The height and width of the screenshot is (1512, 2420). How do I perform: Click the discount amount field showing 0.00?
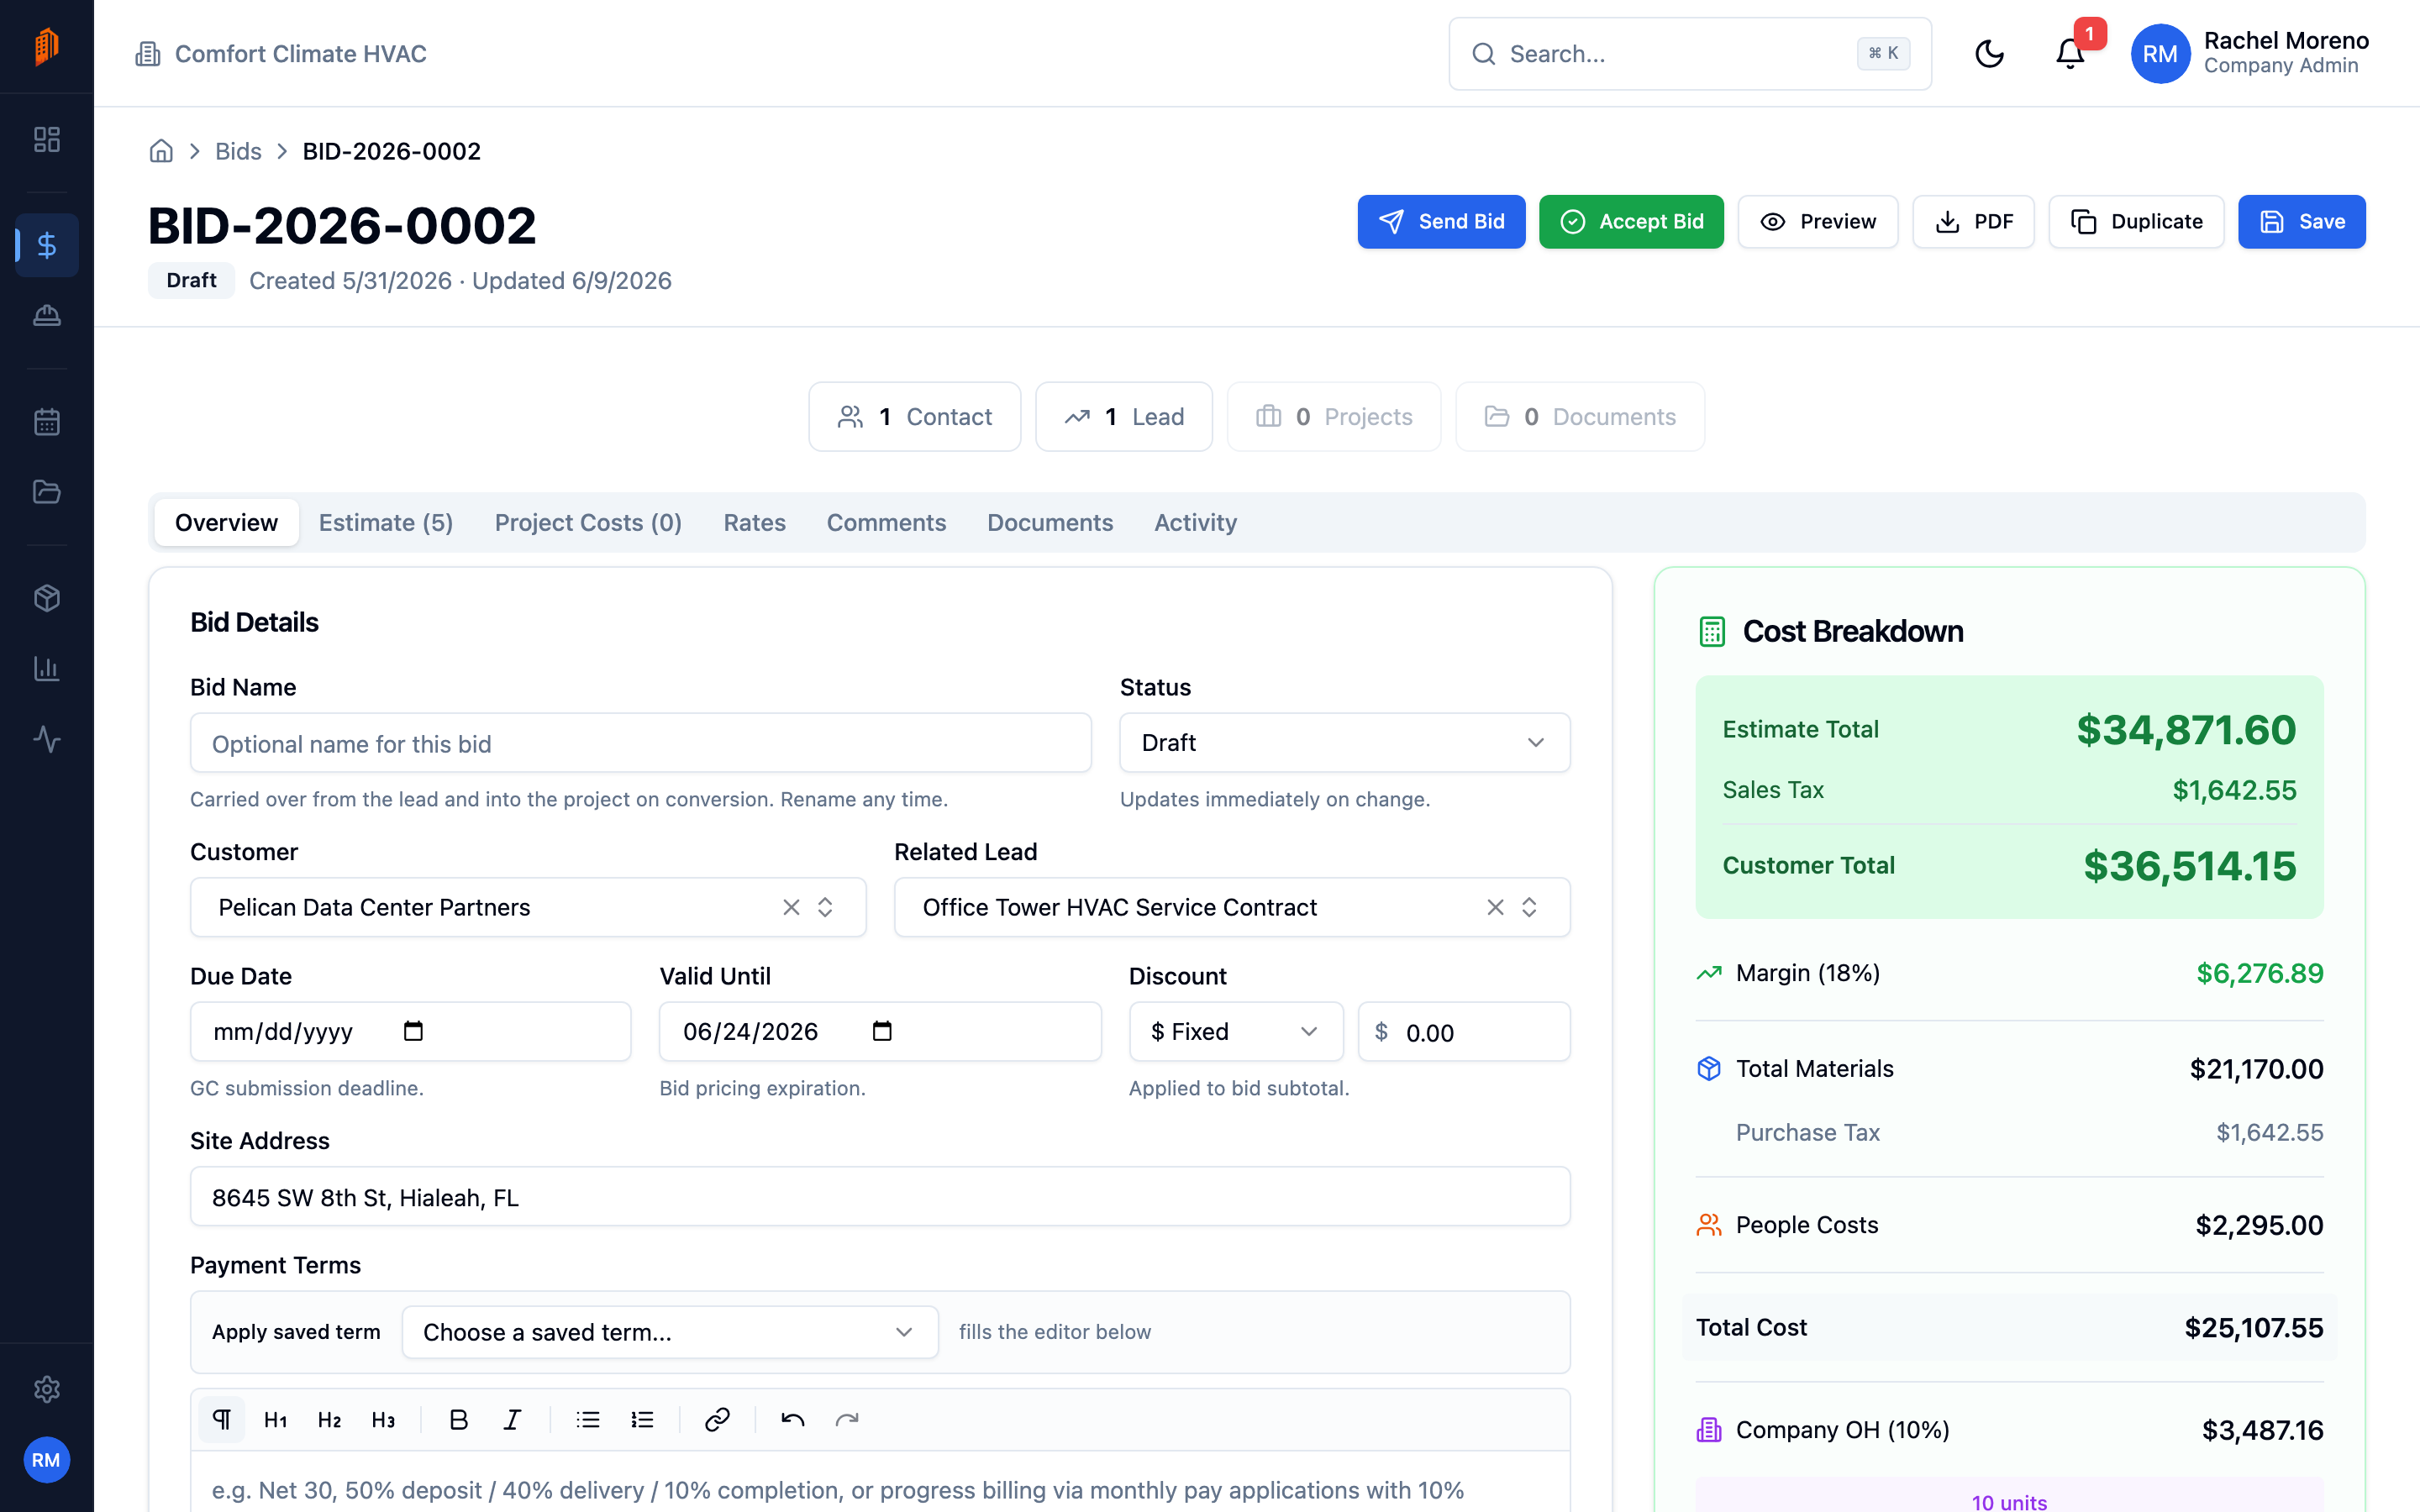point(1464,1031)
